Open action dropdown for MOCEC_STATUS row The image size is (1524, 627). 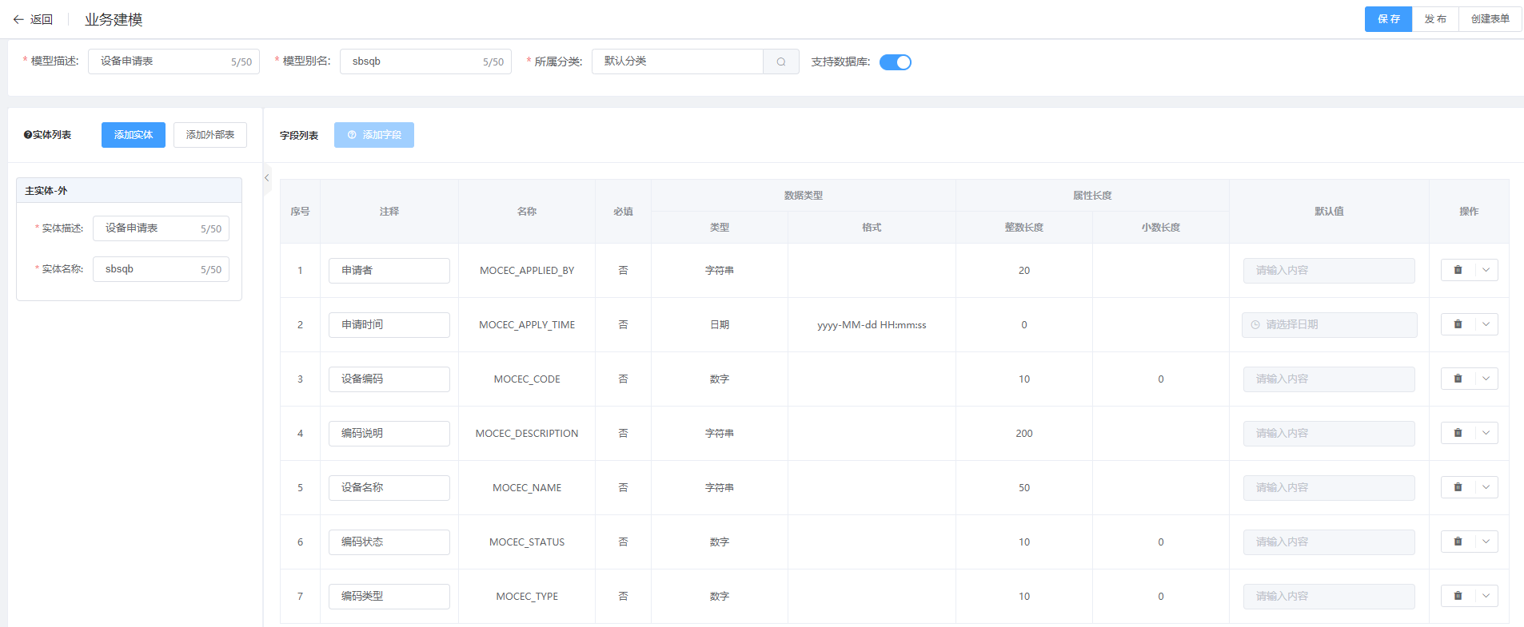click(x=1486, y=542)
